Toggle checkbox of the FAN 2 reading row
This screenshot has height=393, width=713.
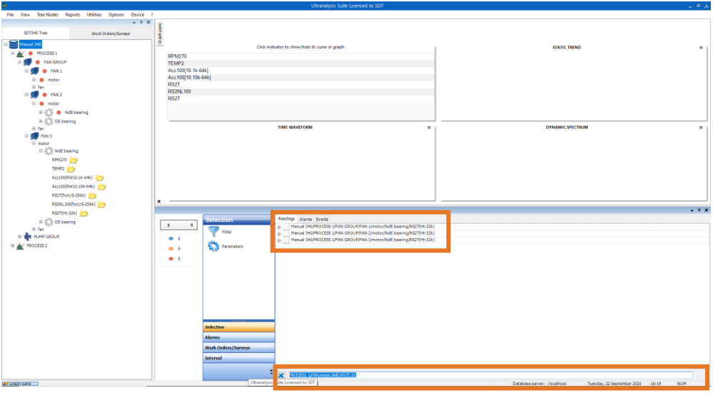pos(285,233)
